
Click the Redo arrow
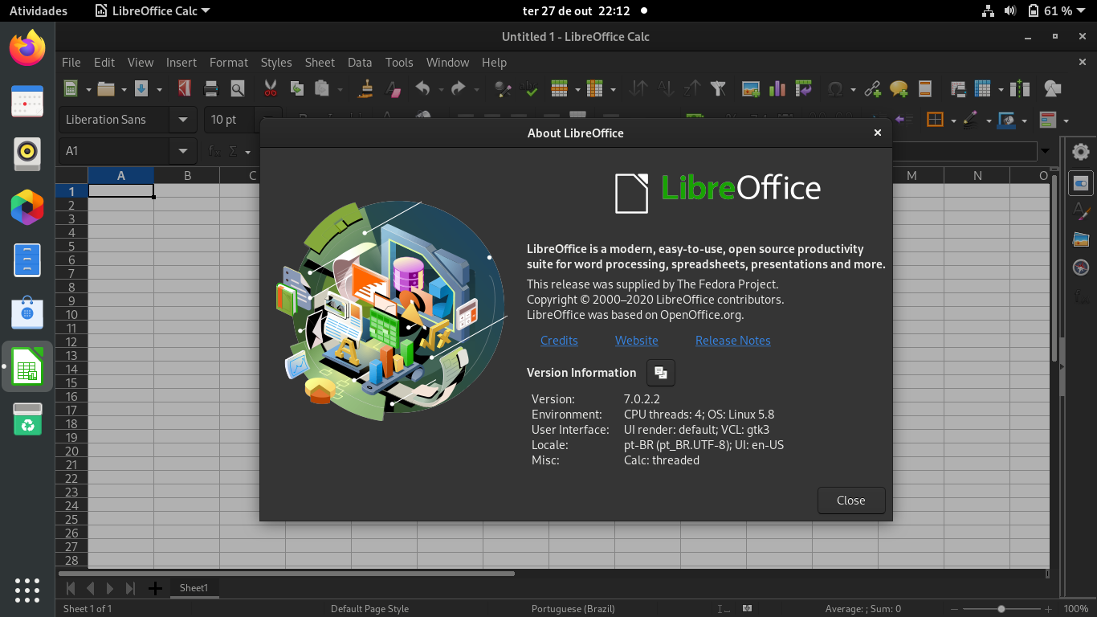point(459,89)
